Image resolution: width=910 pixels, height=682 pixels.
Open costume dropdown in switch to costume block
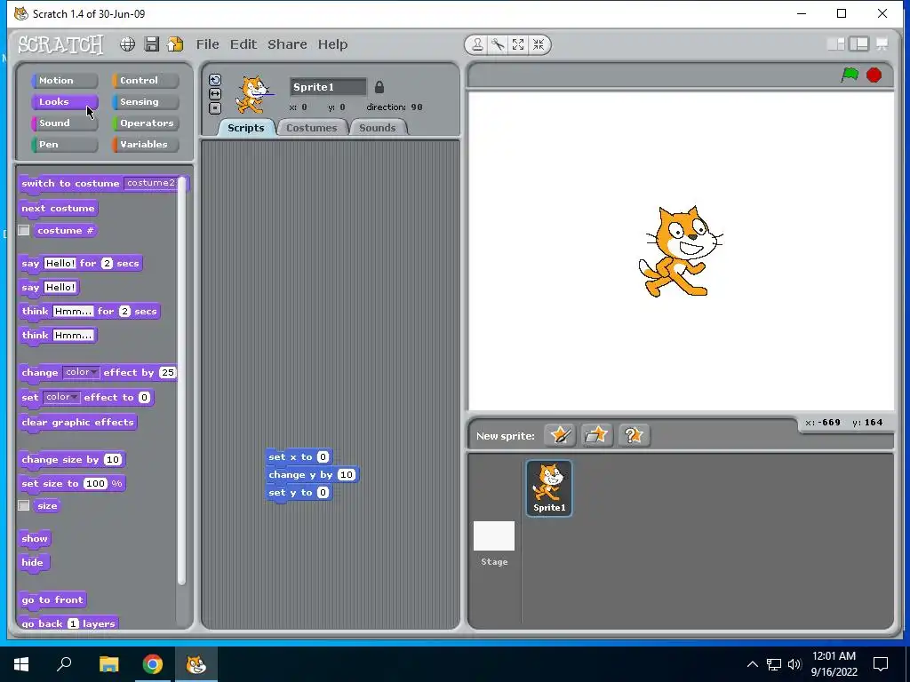point(151,183)
